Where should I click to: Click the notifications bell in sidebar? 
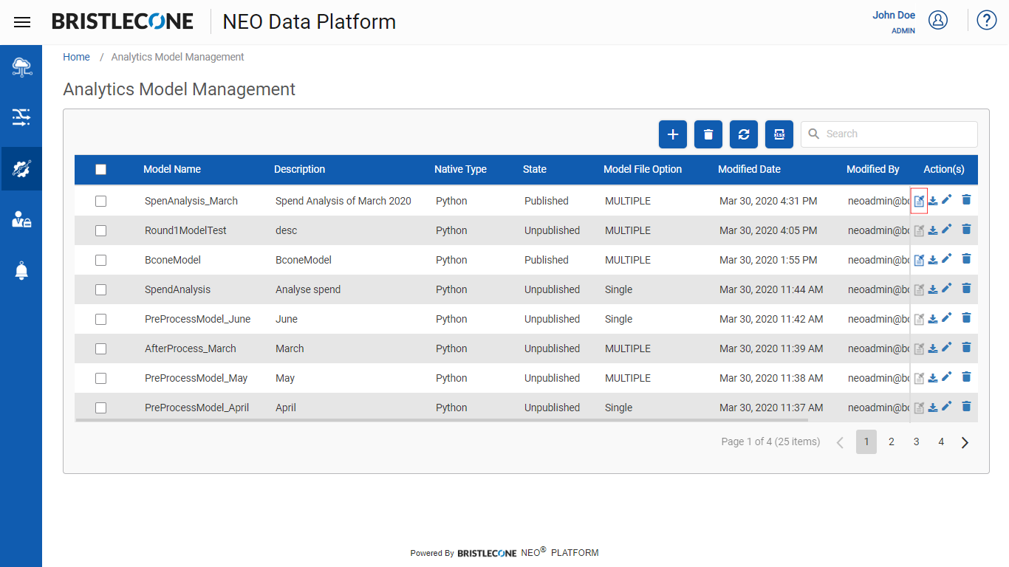[21, 271]
